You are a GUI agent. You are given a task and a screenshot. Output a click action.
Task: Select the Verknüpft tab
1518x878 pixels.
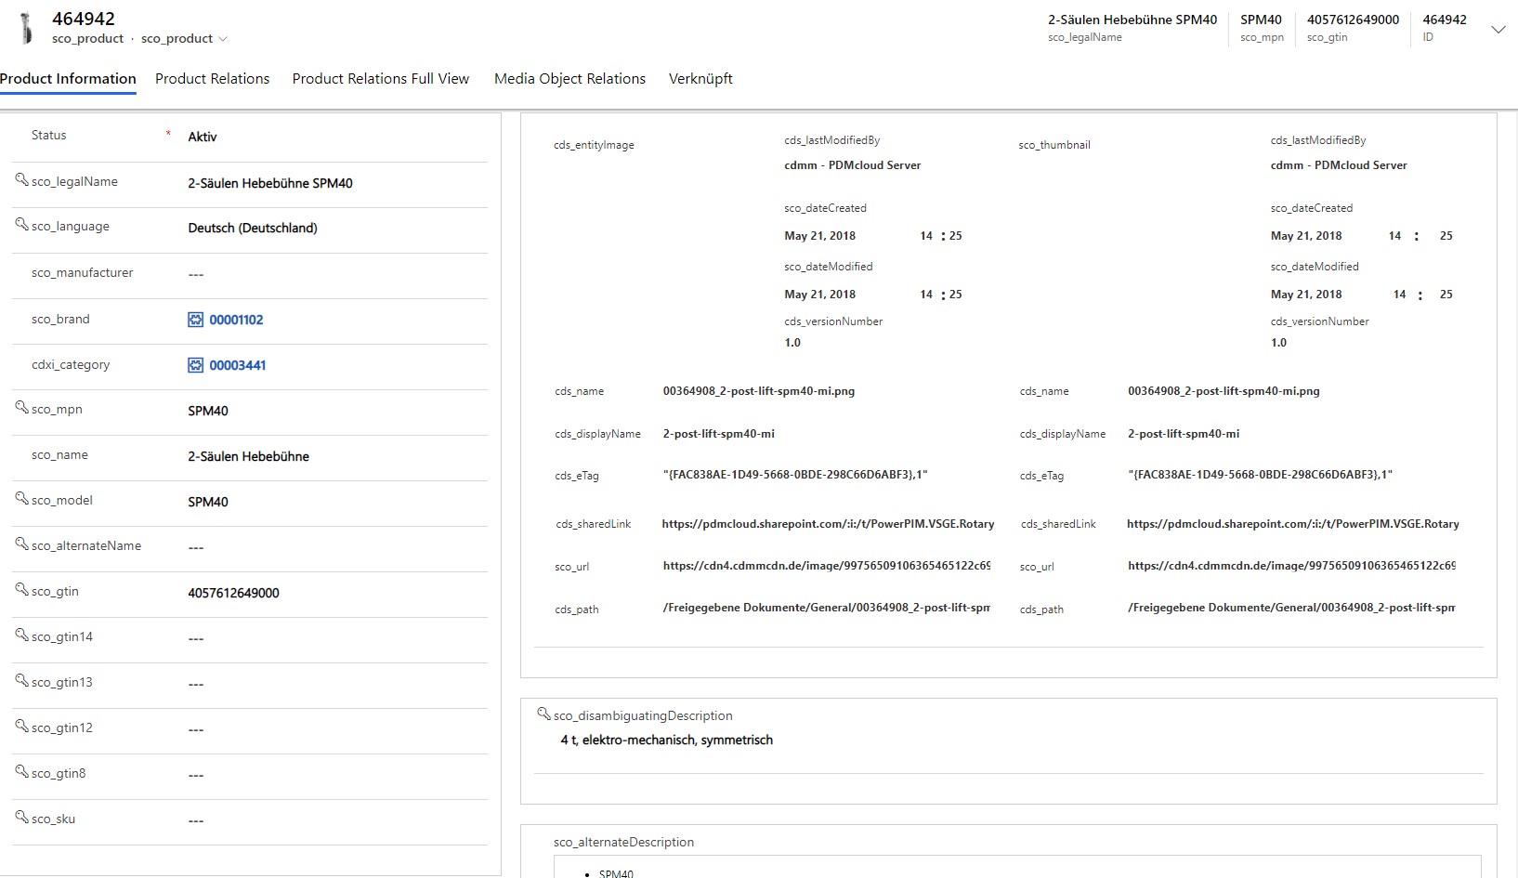tap(700, 79)
